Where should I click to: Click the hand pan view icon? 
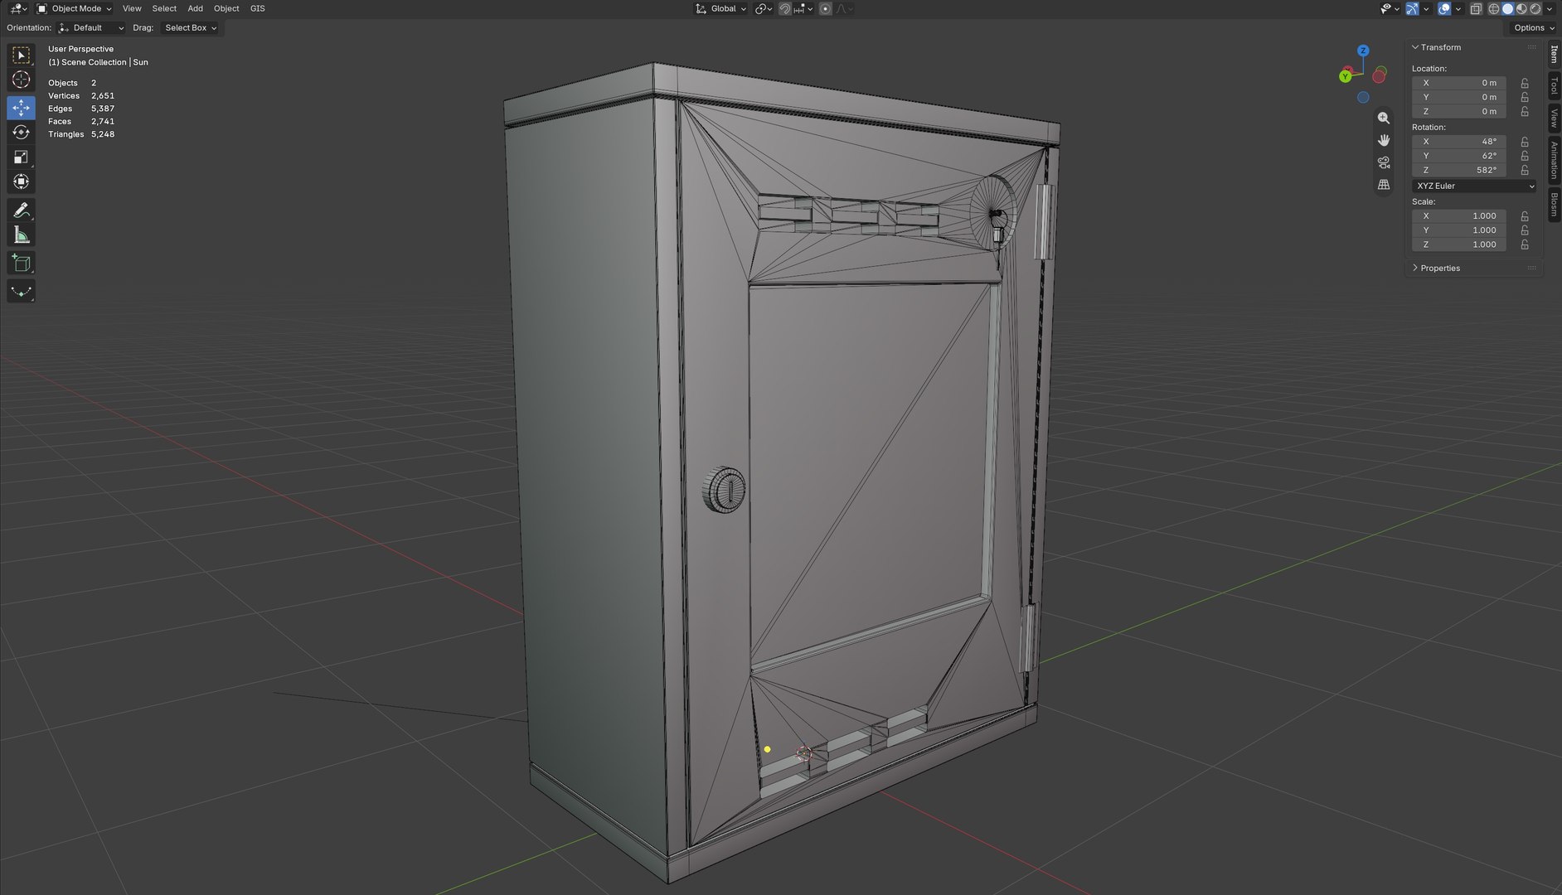[1384, 140]
